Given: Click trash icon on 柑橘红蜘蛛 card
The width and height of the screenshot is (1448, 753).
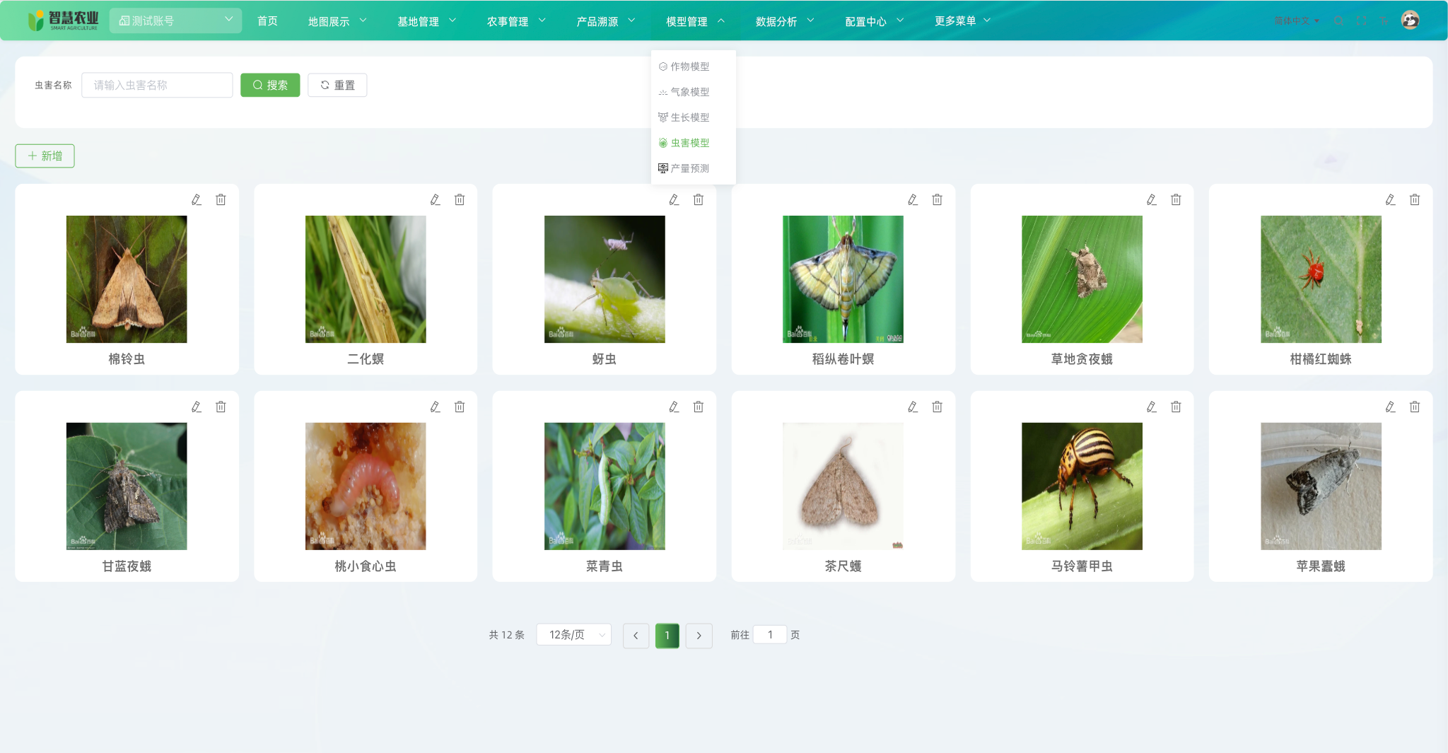Looking at the screenshot, I should [x=1415, y=200].
